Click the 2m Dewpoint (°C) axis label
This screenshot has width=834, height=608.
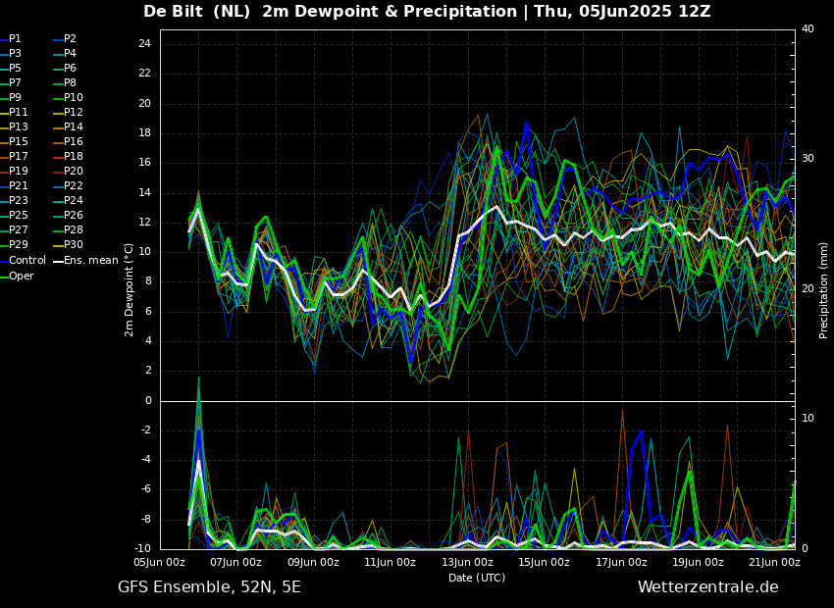pos(129,290)
